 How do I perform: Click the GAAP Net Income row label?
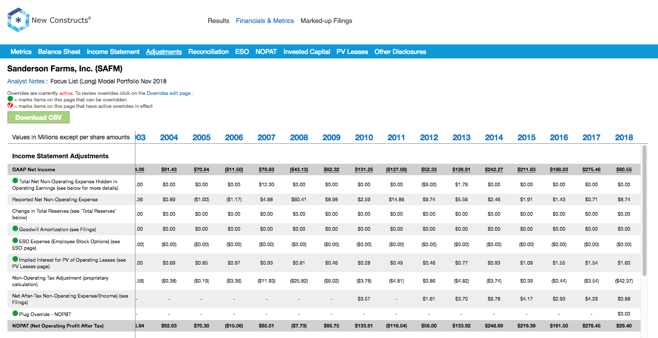(34, 170)
